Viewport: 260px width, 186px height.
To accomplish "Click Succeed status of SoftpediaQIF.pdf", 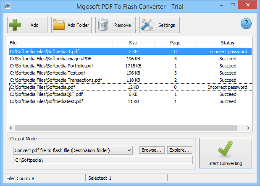I will click(x=228, y=94).
